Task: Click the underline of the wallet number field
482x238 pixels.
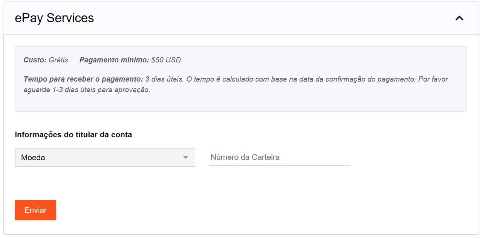Action: 279,165
